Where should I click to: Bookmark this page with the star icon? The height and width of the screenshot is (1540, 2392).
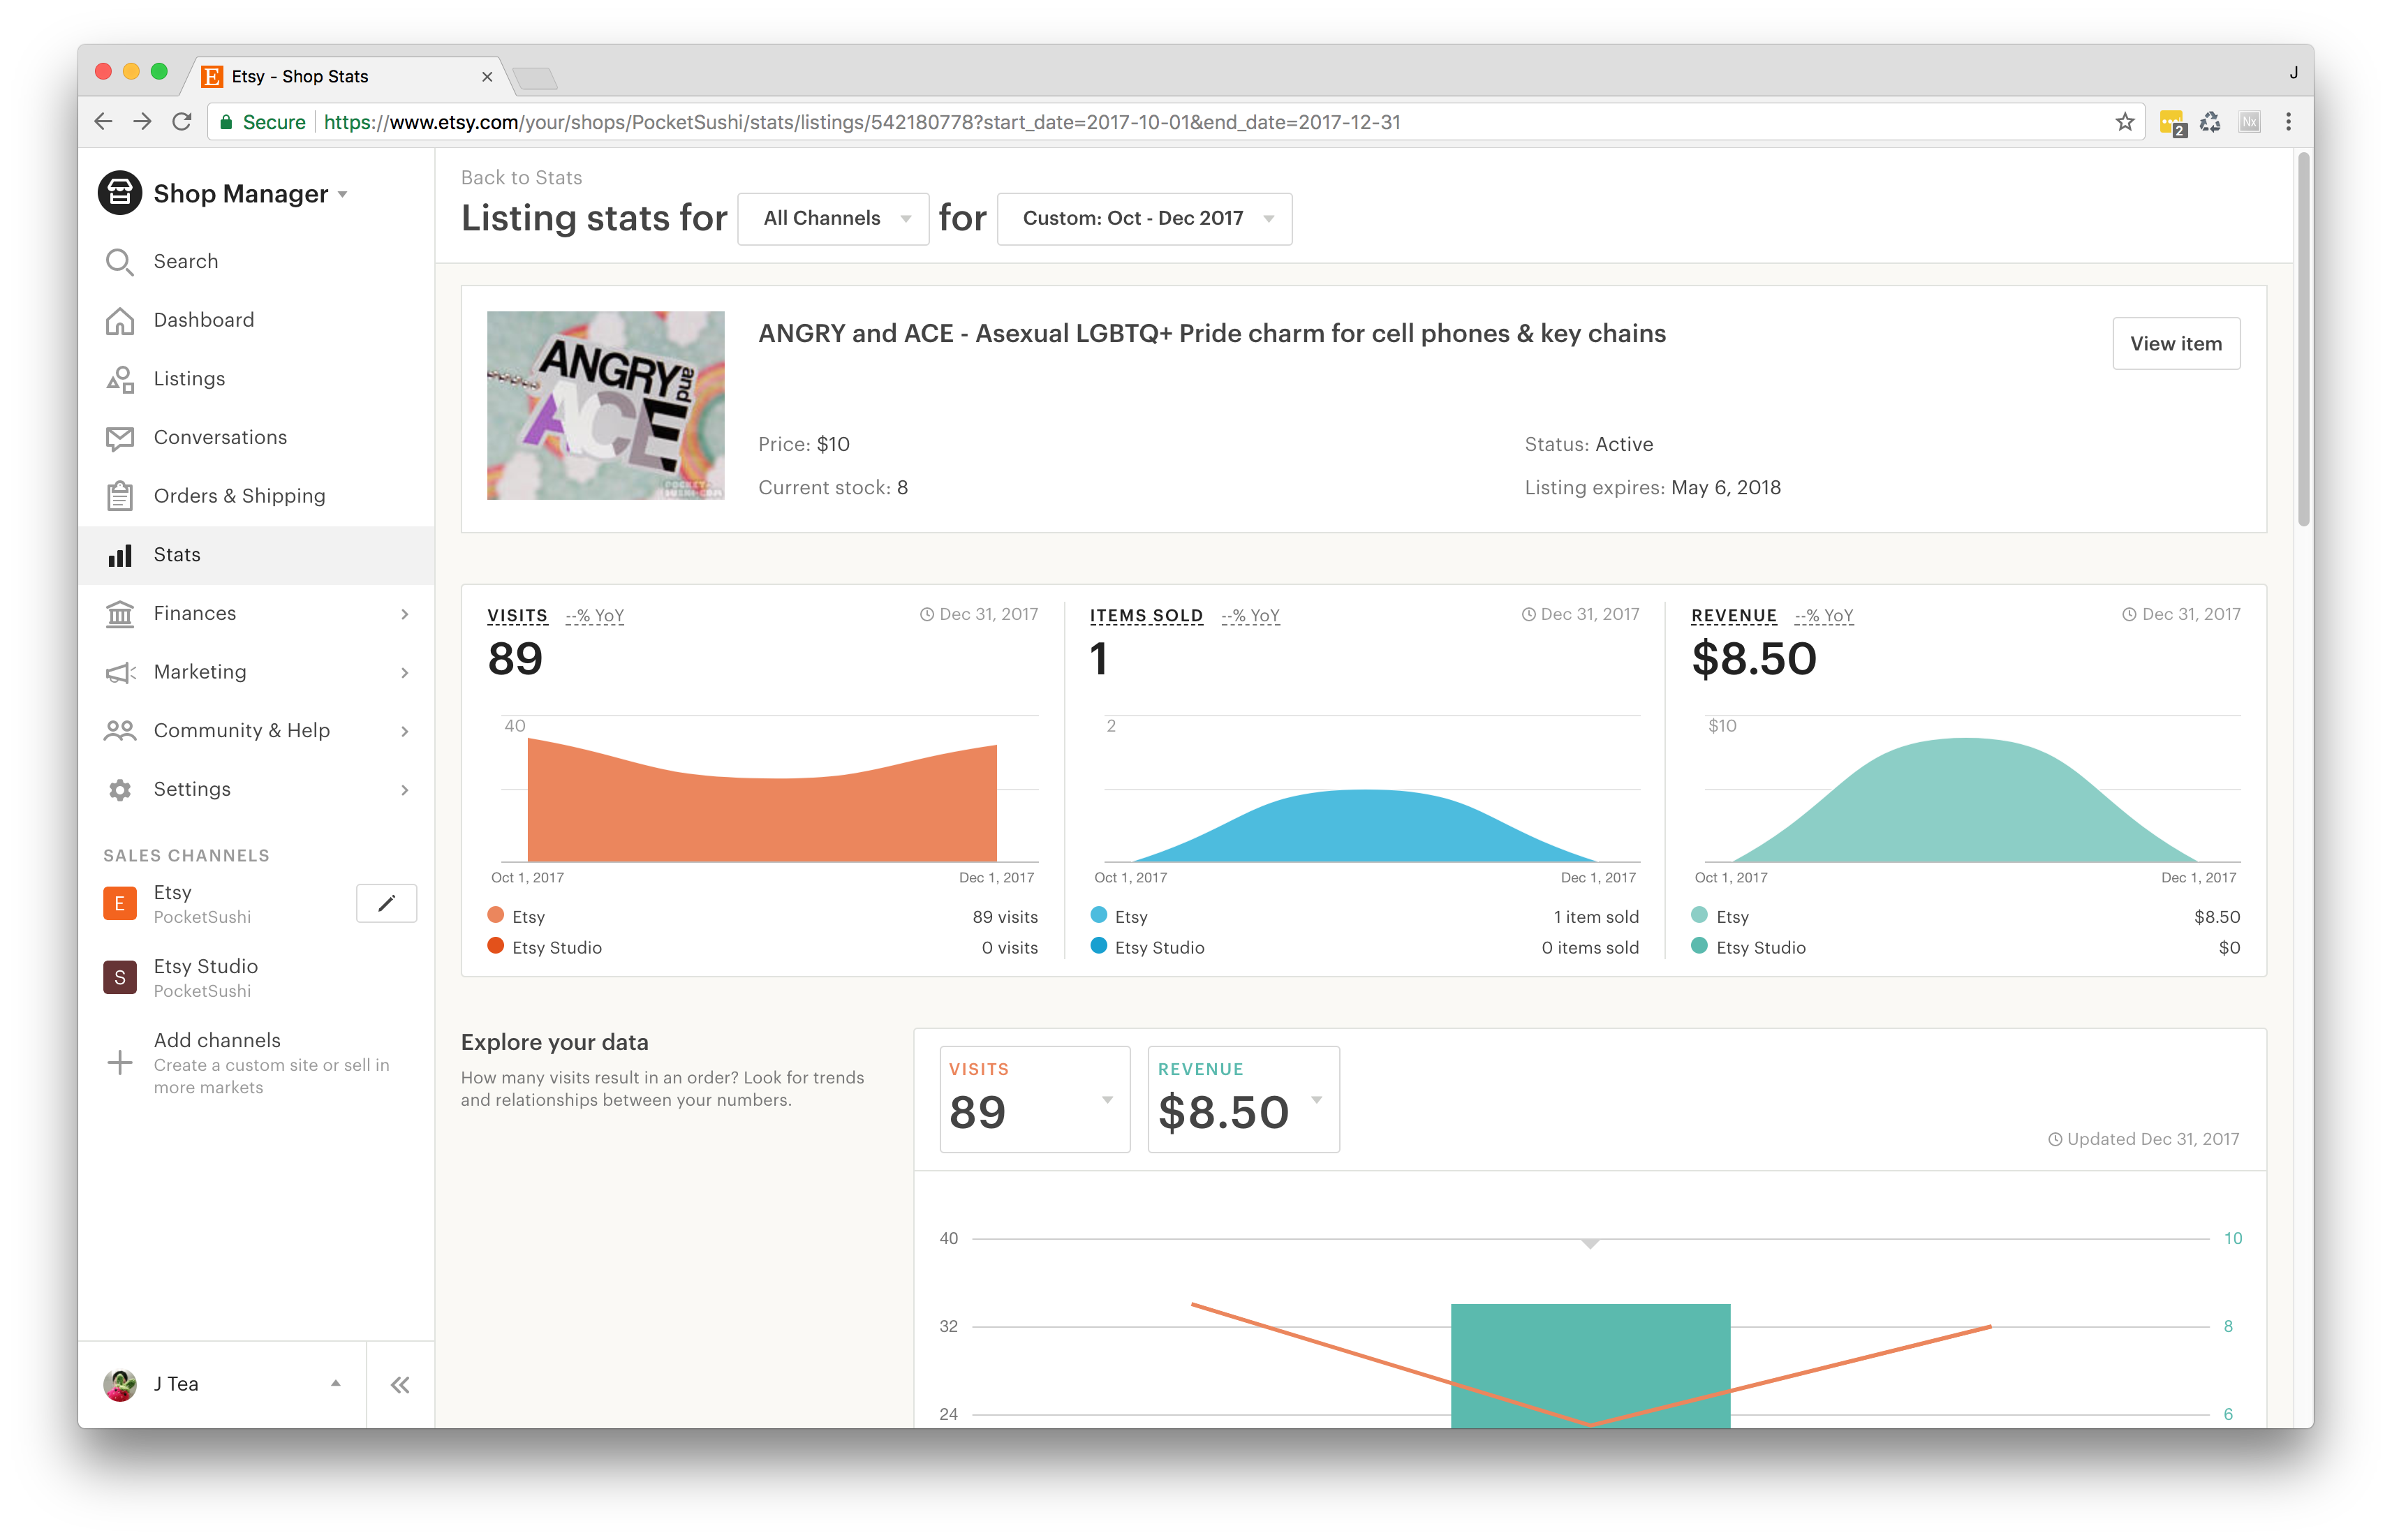tap(2124, 122)
